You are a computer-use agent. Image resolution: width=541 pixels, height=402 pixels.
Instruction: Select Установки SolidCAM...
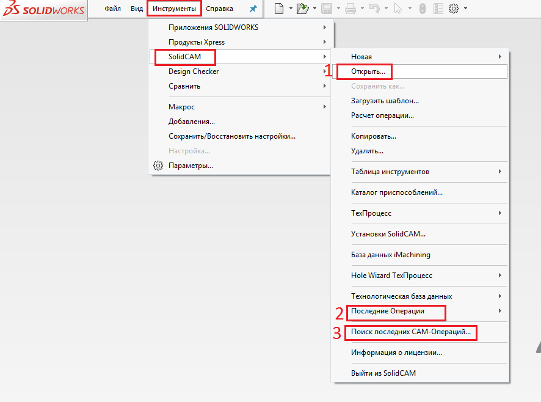[420, 234]
